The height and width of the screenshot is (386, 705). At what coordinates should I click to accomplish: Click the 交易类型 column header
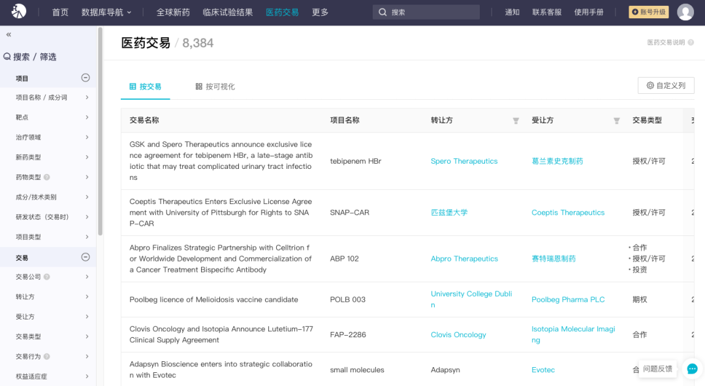click(x=647, y=121)
